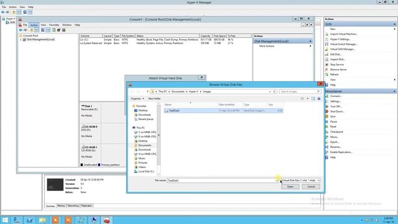398x224 pixels.
Task: Select Recent places under Favorites
Action: pyautogui.click(x=146, y=119)
